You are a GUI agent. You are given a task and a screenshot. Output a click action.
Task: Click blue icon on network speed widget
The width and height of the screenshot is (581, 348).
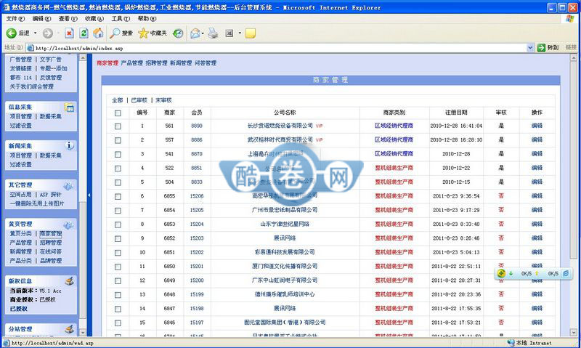click(x=566, y=273)
